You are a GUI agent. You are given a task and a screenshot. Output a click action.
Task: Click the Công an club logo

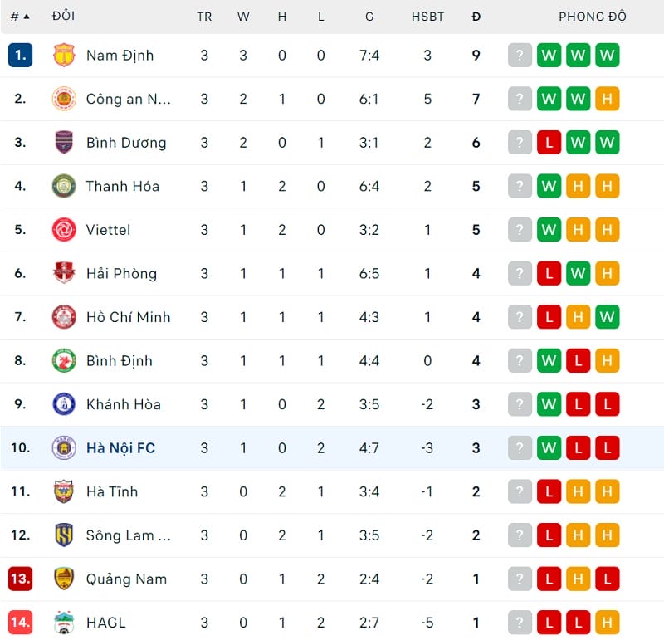pyautogui.click(x=64, y=99)
